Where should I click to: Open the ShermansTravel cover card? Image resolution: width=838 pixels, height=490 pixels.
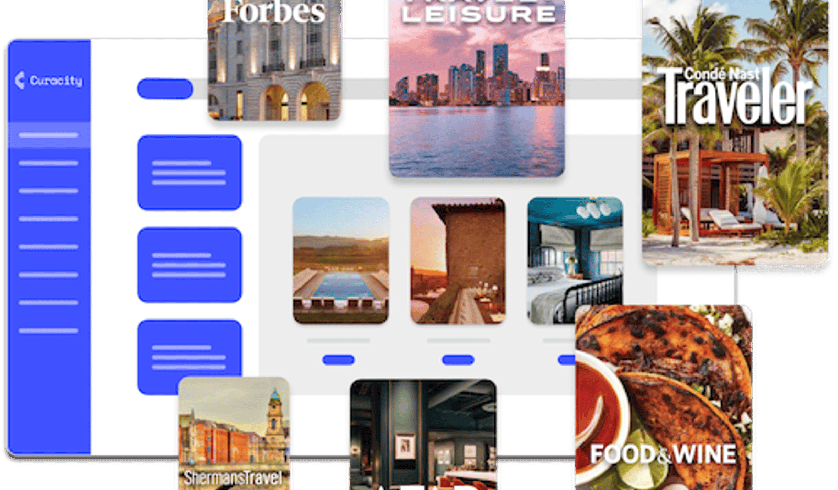(234, 434)
